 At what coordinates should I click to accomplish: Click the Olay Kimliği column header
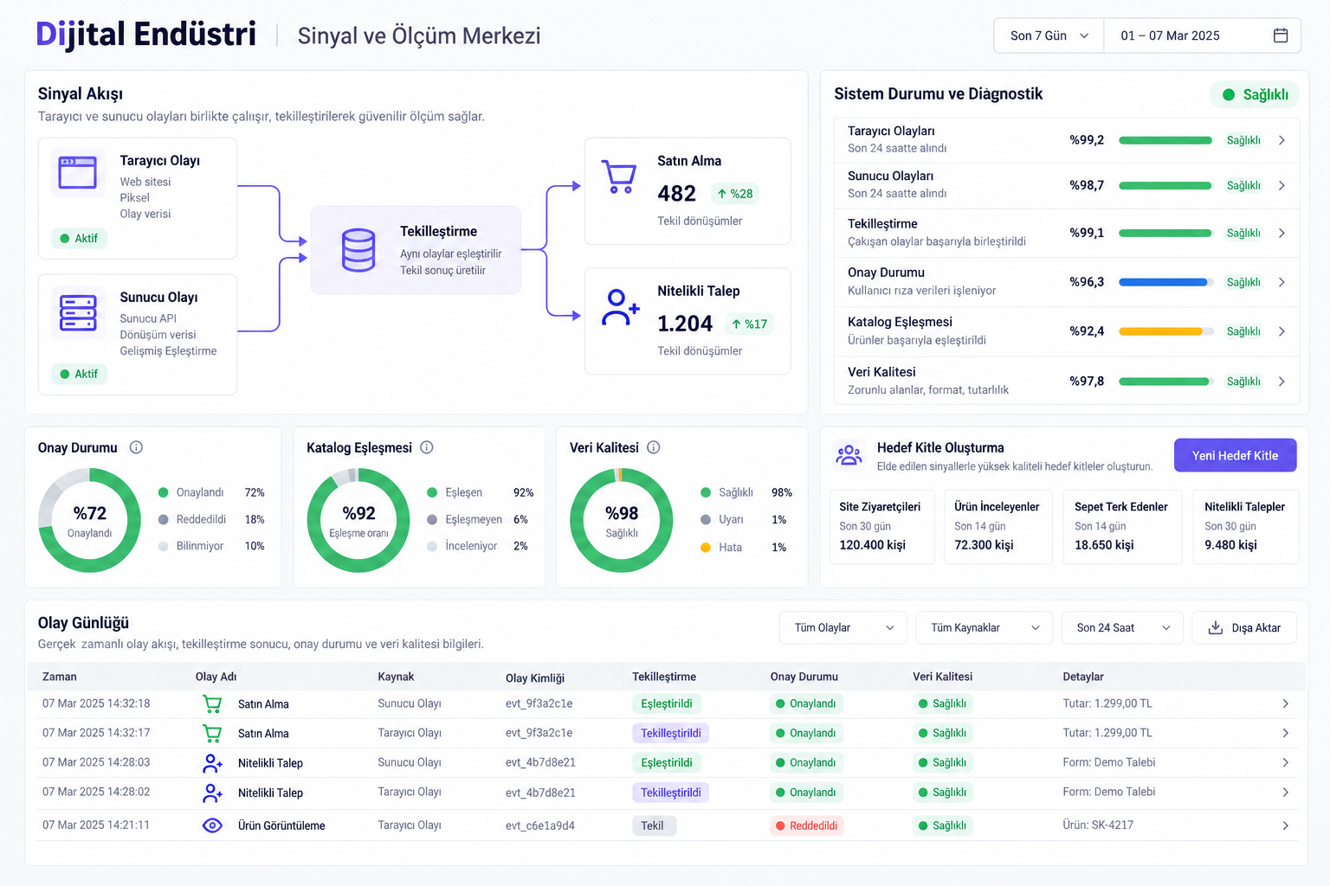535,677
